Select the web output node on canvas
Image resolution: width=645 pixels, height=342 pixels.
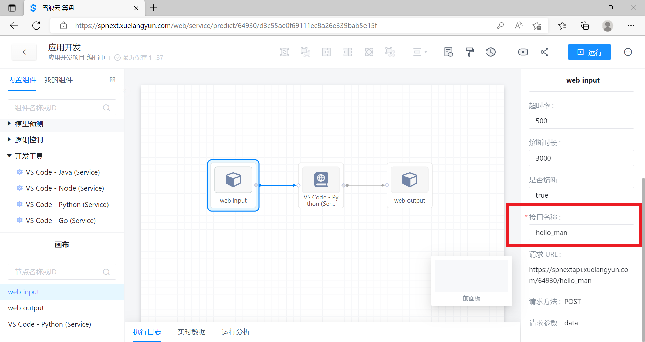click(x=410, y=185)
